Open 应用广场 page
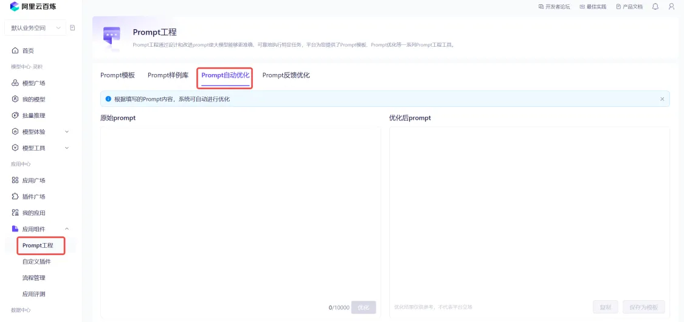This screenshot has width=684, height=322. (x=33, y=180)
